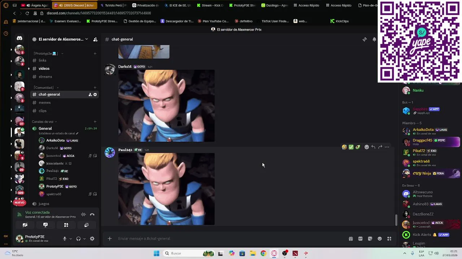React with laughing emoji on Paul241 message
The image size is (462, 259).
tap(344, 147)
